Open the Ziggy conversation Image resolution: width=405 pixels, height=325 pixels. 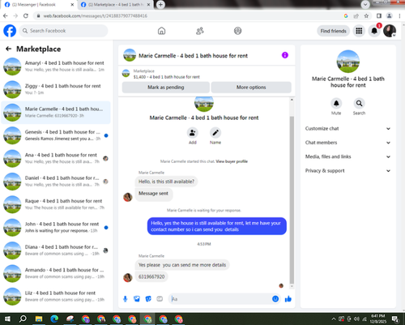pyautogui.click(x=56, y=89)
